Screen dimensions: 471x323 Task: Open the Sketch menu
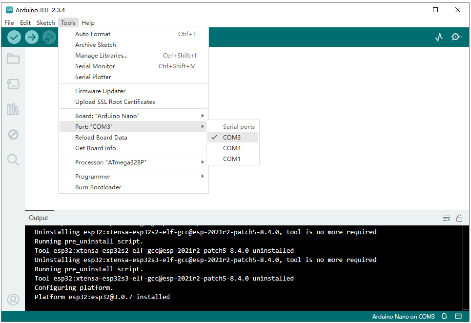click(x=46, y=22)
